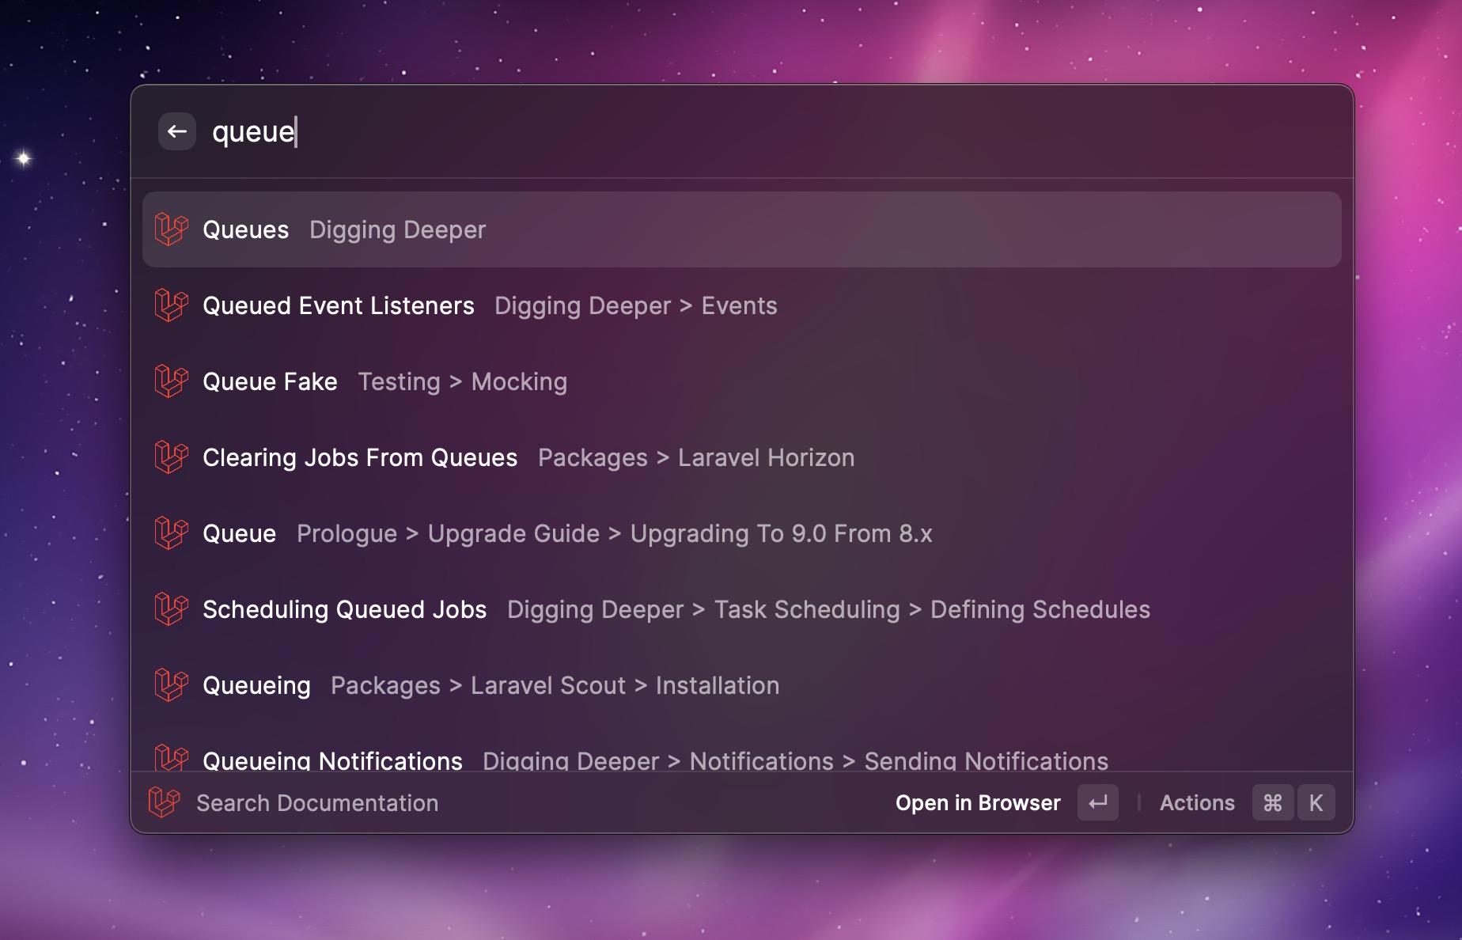Click the Return key icon
The image size is (1462, 940).
pyautogui.click(x=1098, y=802)
